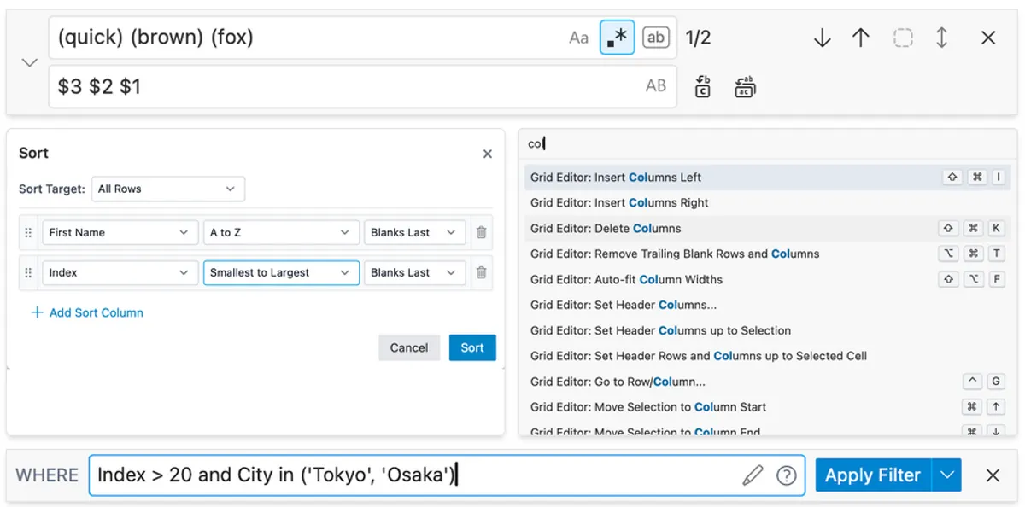Screen dimensions: 1025x507
Task: Remove the Index sort rule
Action: (x=481, y=272)
